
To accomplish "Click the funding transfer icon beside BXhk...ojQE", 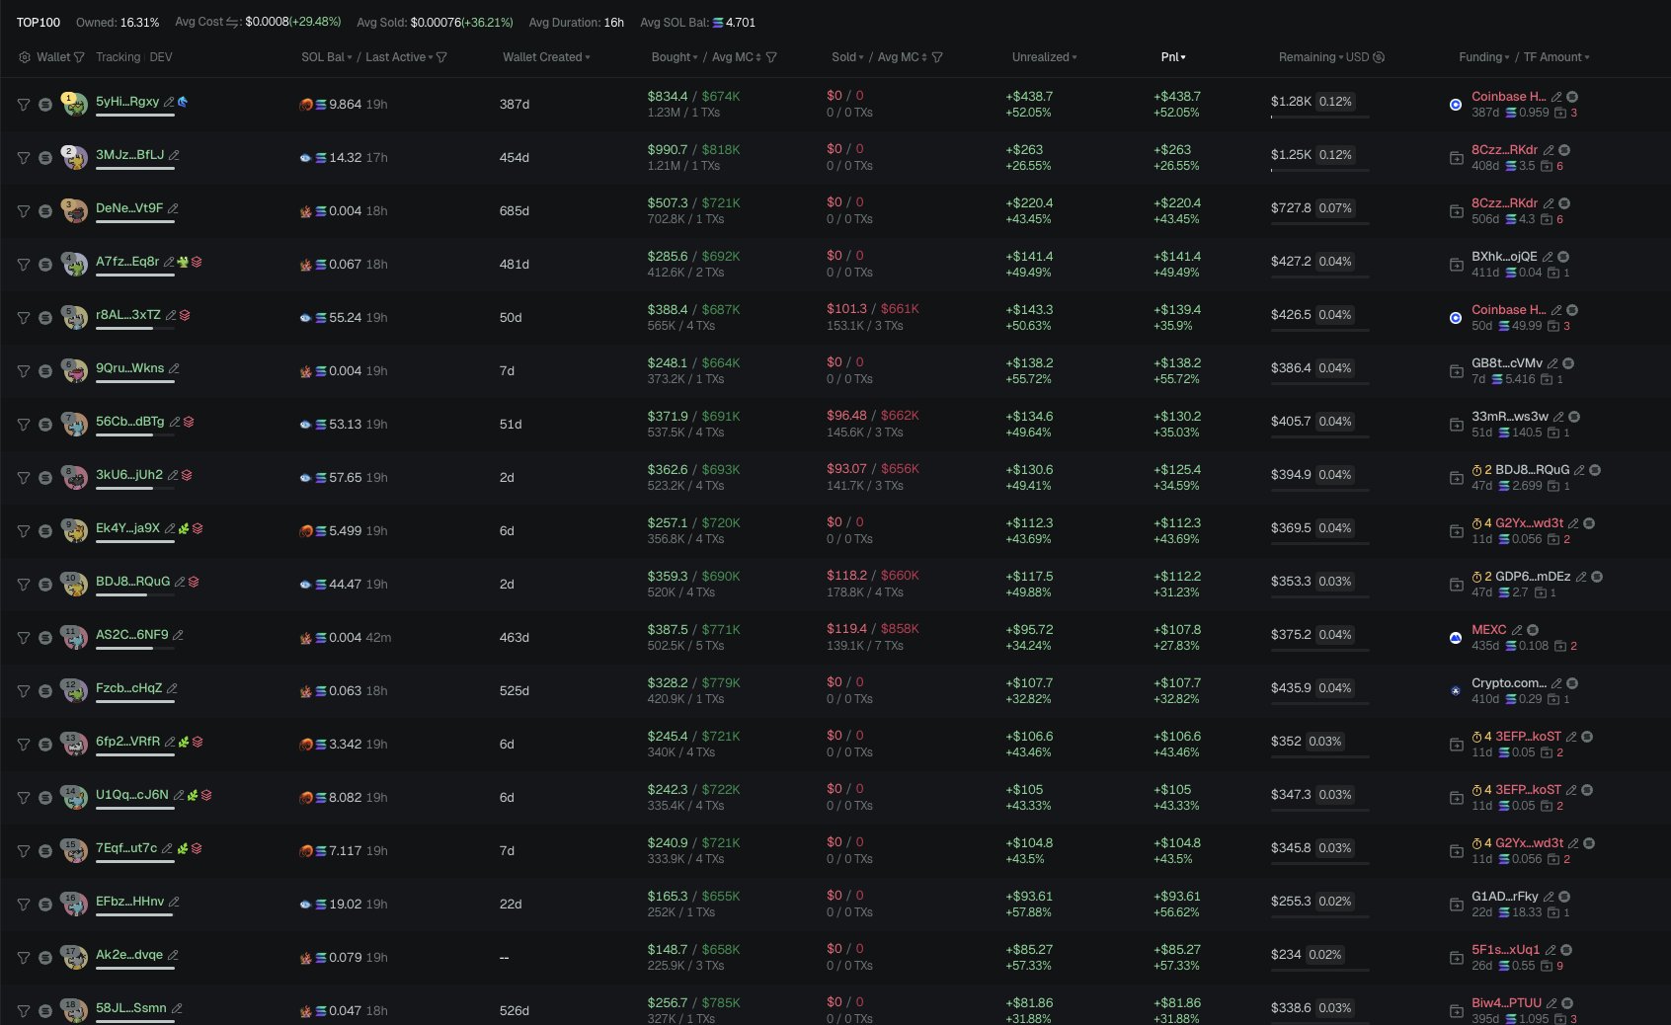I will click(x=1456, y=265).
